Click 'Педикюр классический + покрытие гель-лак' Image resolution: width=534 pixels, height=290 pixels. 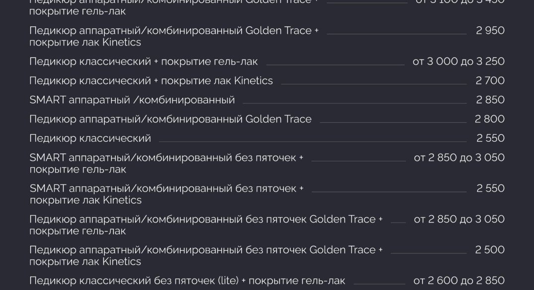[x=144, y=61]
